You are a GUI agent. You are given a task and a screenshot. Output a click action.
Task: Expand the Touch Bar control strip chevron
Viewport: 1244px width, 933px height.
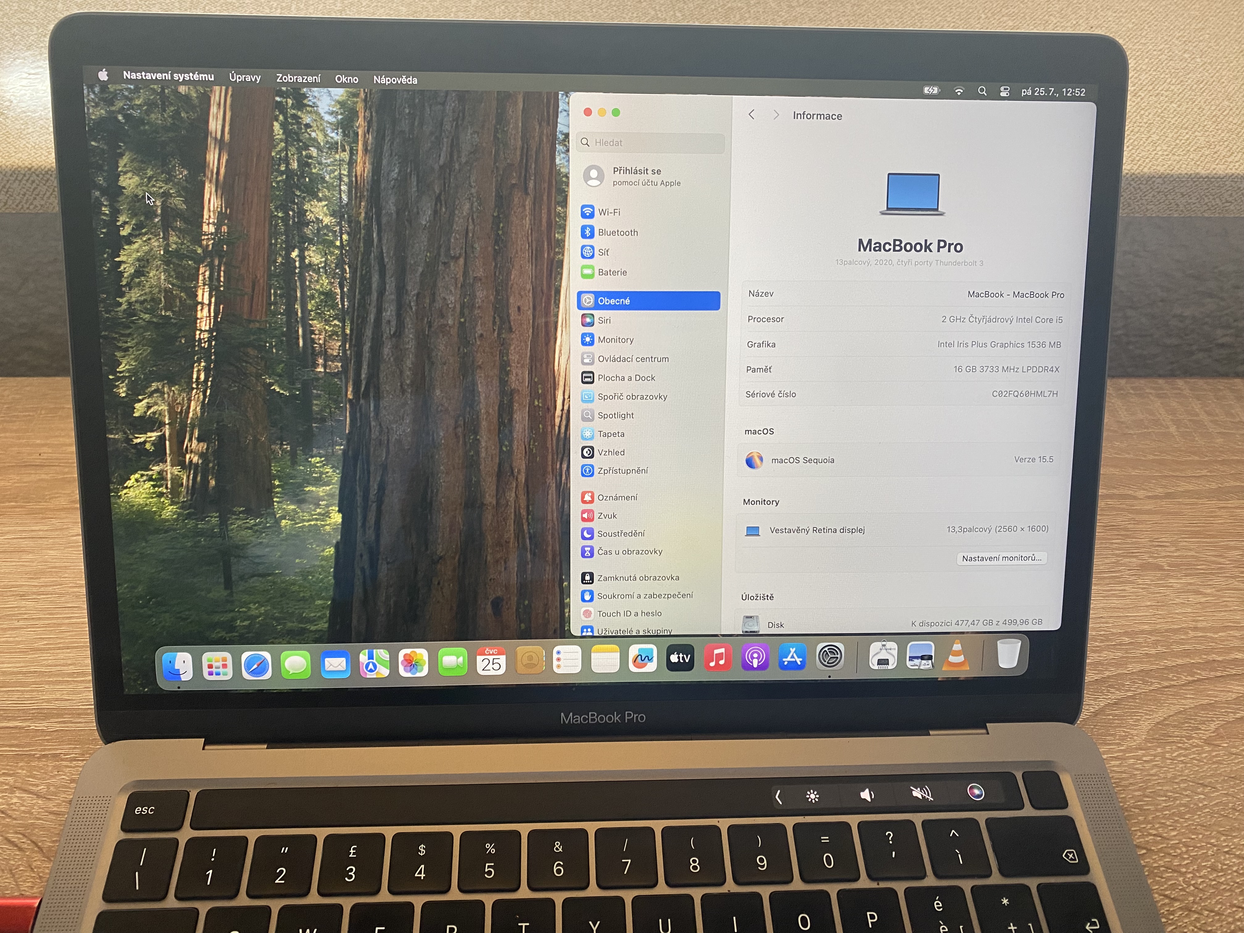(778, 796)
